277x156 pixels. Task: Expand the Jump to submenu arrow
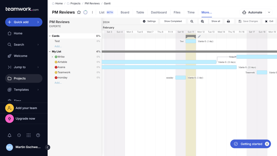38,67
